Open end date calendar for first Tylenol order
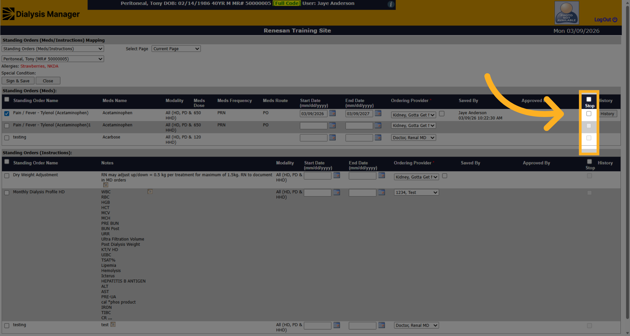Image resolution: width=630 pixels, height=336 pixels. coord(378,113)
